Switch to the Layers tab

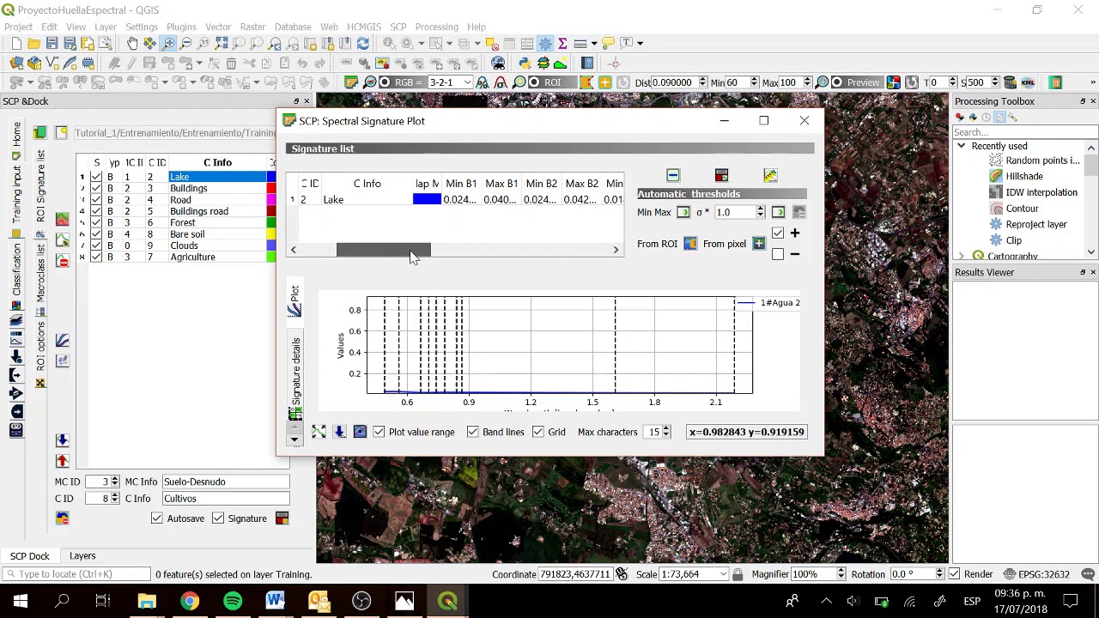pos(82,556)
